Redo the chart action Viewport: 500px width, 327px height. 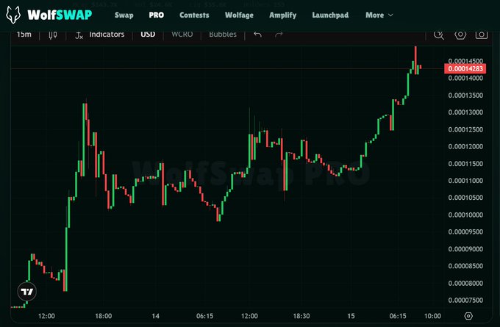click(x=279, y=35)
